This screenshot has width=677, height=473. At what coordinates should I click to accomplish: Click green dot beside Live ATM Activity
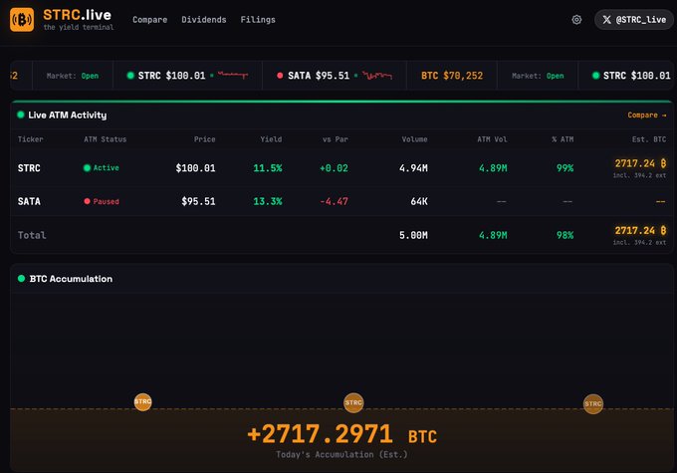click(x=21, y=116)
